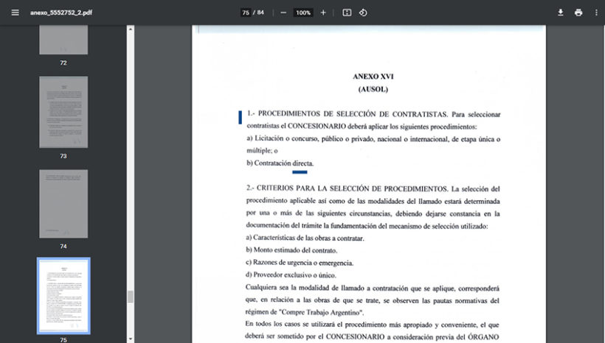
Task: Click the "Contratación directa" line
Action: click(280, 163)
